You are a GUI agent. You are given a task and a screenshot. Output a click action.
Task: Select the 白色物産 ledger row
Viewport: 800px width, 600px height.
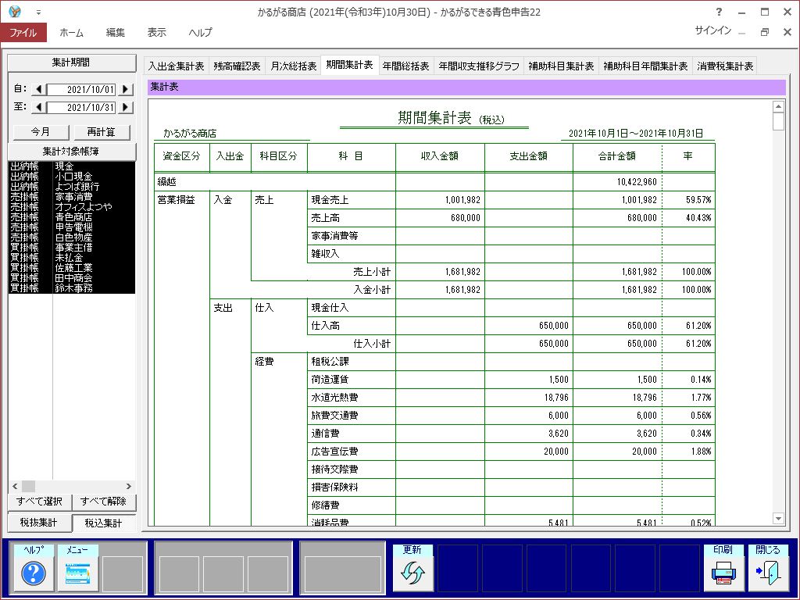72,237
